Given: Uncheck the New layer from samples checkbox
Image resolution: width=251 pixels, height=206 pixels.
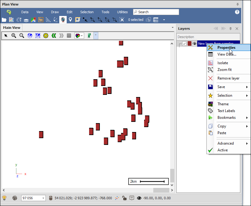Looking at the screenshot, I should click(x=184, y=44).
